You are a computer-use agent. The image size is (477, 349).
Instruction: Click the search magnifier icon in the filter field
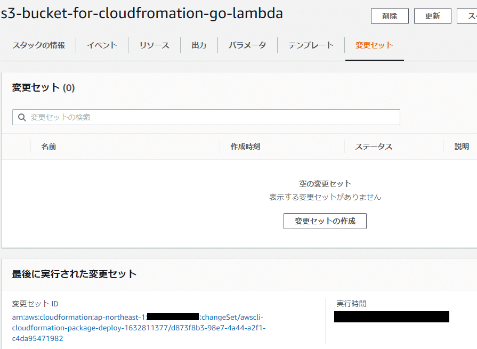22,117
